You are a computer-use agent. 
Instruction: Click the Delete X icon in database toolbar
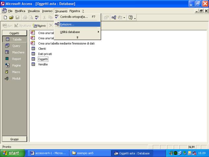[x=51, y=25]
